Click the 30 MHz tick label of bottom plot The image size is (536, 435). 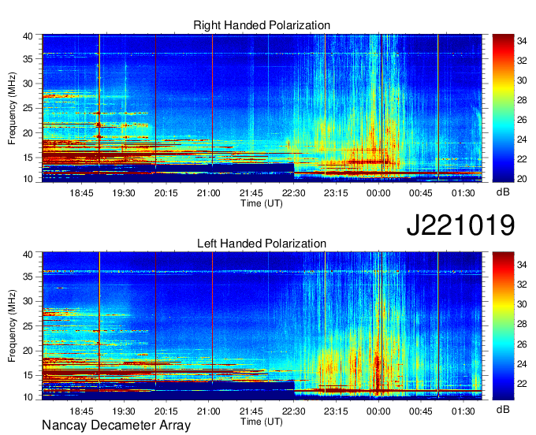click(28, 301)
